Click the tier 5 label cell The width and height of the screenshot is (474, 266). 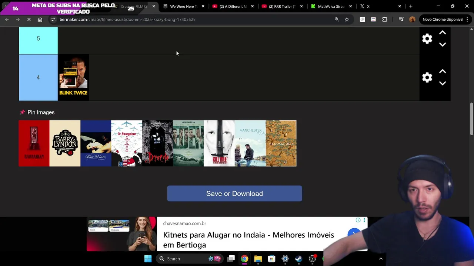[x=38, y=40]
